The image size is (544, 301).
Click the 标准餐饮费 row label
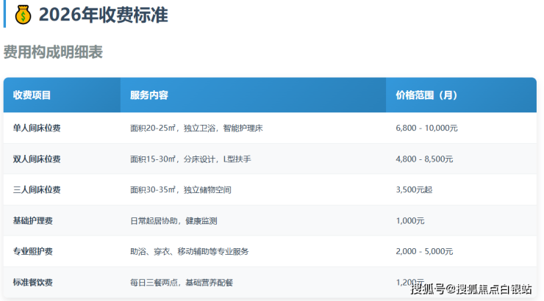(x=32, y=282)
